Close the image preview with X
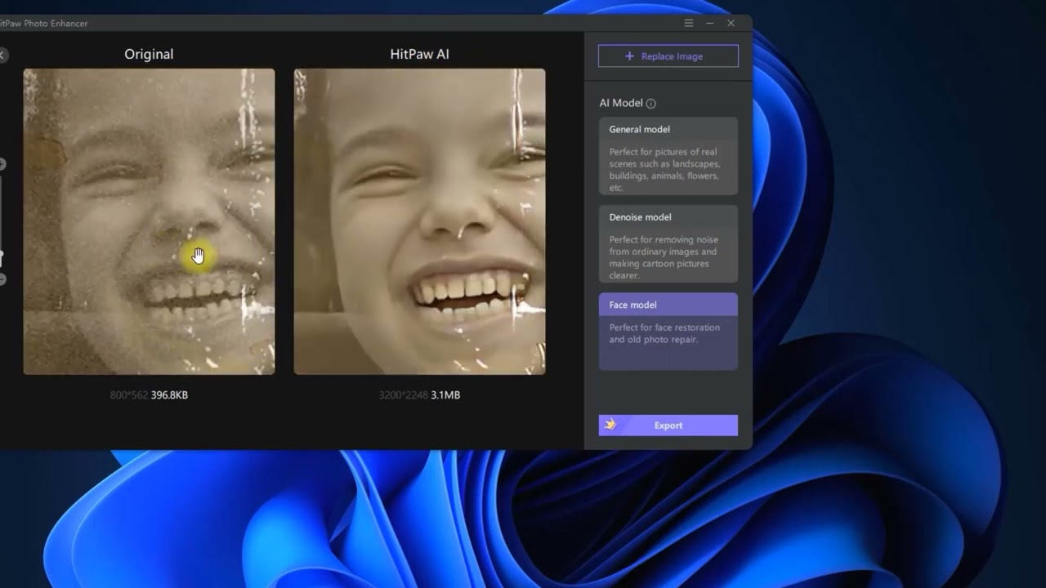 [2, 55]
